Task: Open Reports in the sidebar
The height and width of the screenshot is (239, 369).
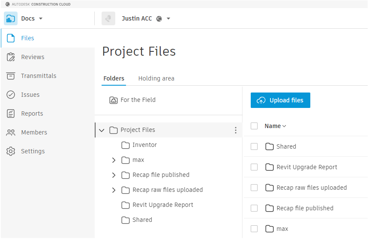Action: [x=48, y=114]
